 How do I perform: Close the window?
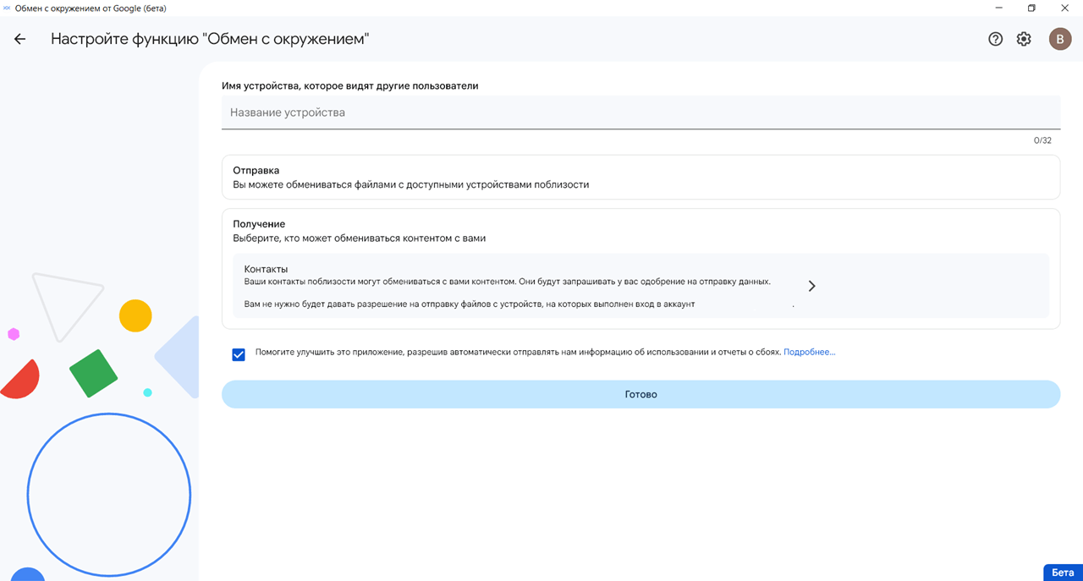tap(1065, 8)
